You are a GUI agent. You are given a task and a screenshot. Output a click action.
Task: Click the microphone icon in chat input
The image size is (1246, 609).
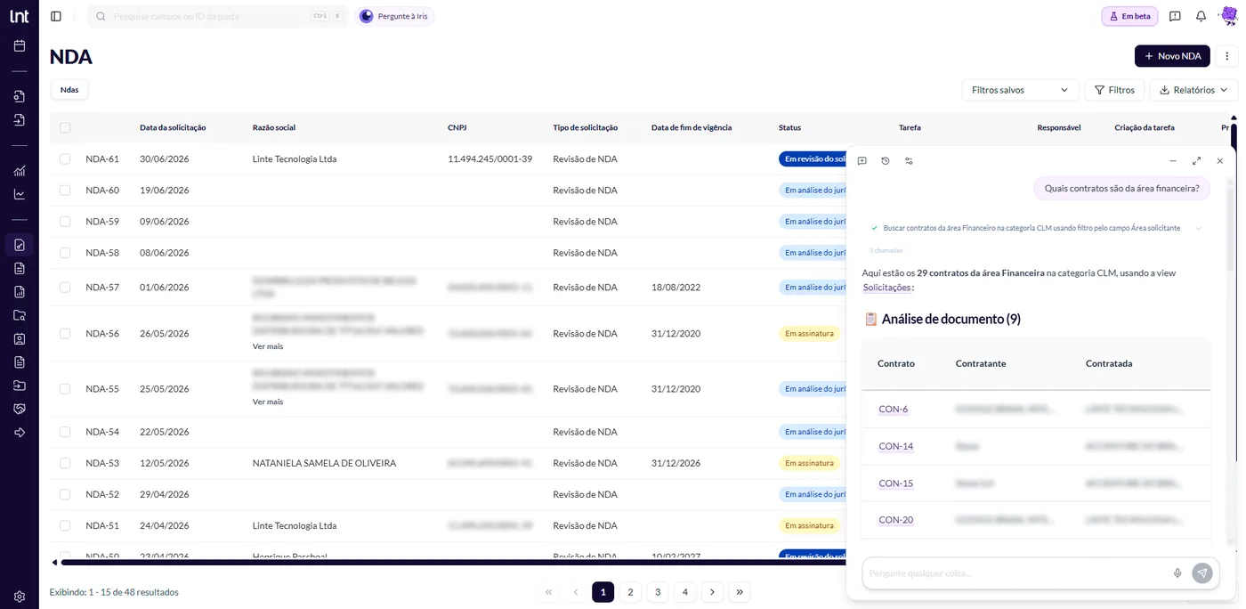click(x=1177, y=573)
